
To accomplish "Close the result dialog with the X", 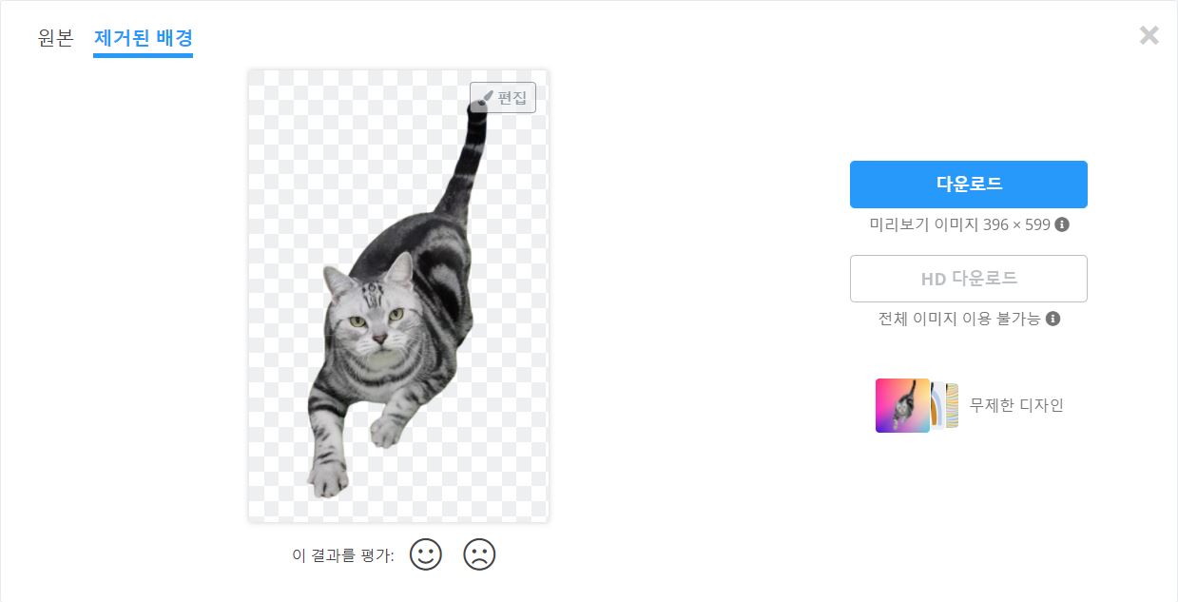I will pyautogui.click(x=1149, y=35).
